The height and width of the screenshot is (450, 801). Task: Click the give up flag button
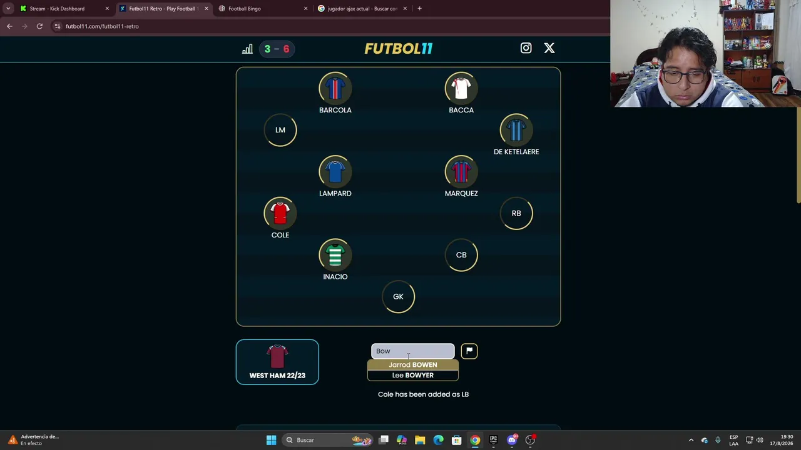pos(469,351)
